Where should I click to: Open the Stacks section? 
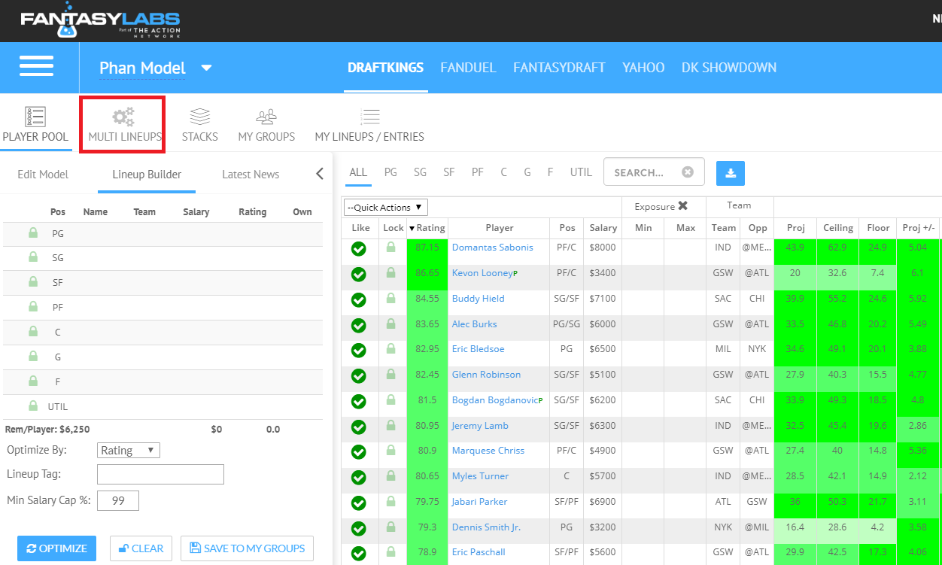199,125
